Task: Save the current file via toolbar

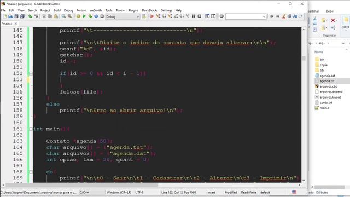Action: click(16, 16)
